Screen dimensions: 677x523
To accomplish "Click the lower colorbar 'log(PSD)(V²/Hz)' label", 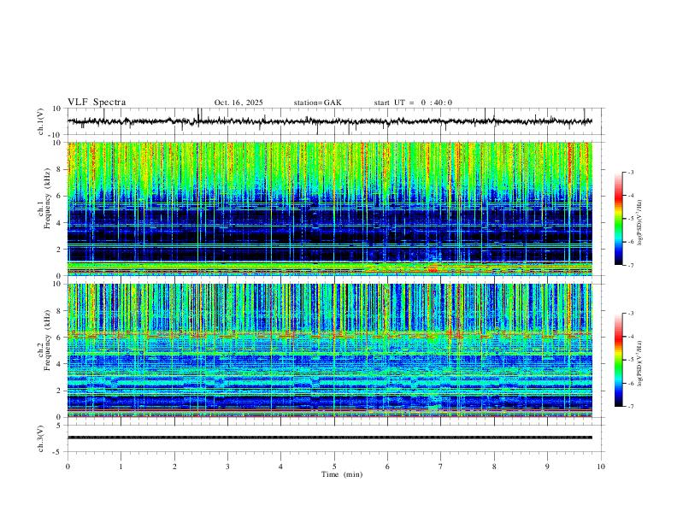I will tap(640, 363).
